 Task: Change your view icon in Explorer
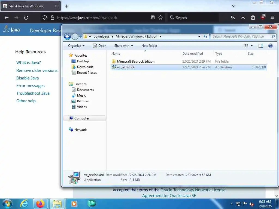(x=246, y=46)
